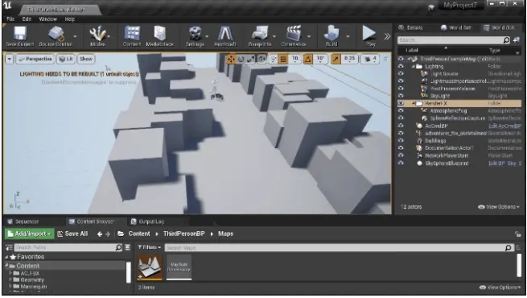Click ThirdPersonBP breadcrumb

pos(183,234)
